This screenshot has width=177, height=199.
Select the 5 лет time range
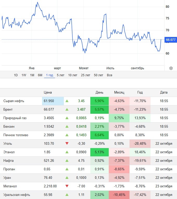pyautogui.click(x=61, y=75)
